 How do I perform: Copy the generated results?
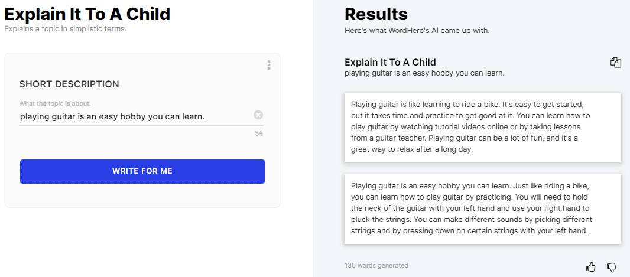pyautogui.click(x=616, y=63)
